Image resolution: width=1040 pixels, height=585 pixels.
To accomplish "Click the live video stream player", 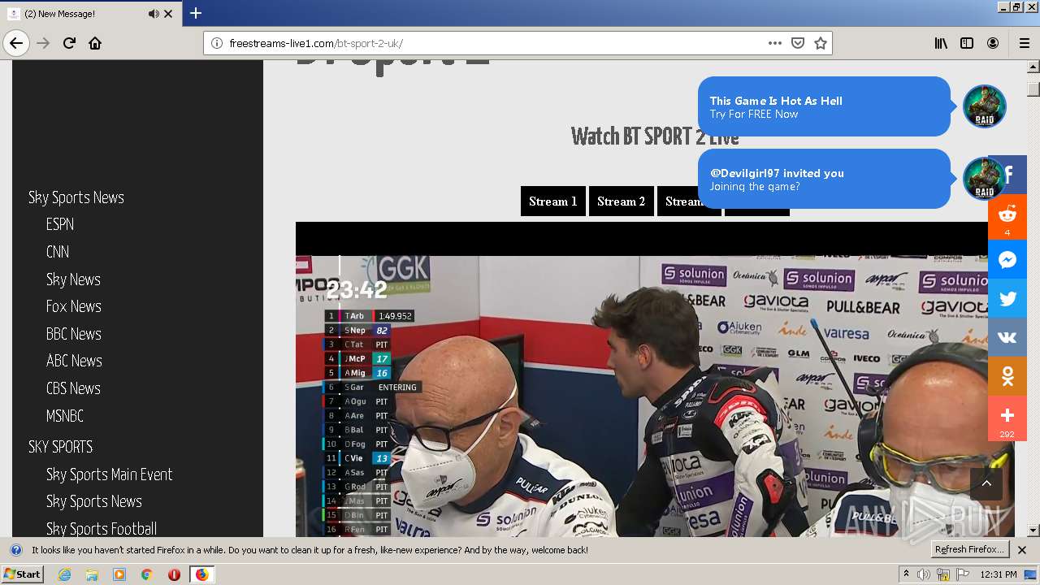I will (x=655, y=379).
